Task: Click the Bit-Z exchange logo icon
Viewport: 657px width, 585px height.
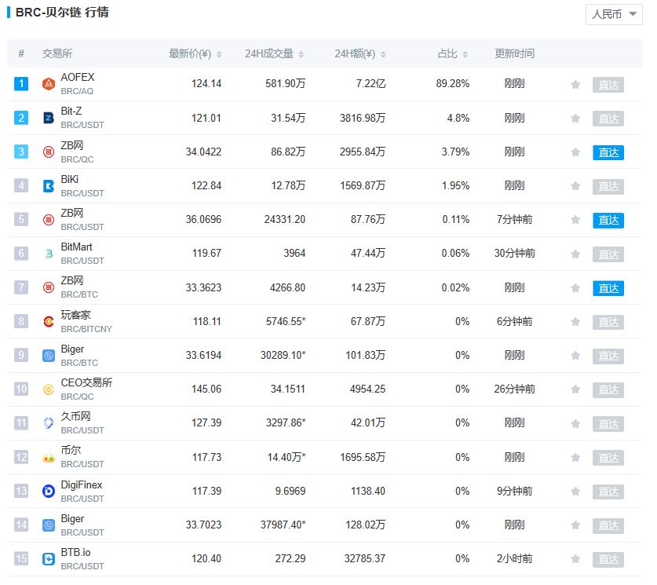Action: click(49, 118)
